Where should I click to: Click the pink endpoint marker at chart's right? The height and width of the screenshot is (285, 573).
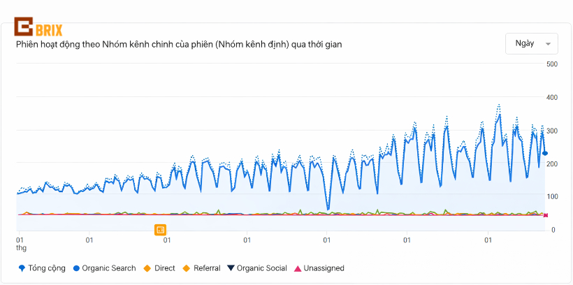click(545, 215)
